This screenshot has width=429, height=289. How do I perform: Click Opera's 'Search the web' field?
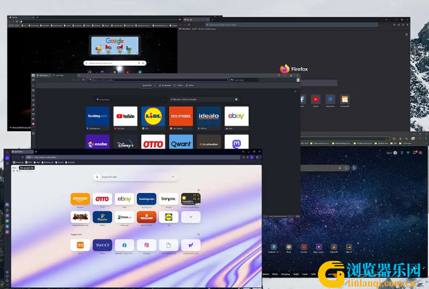[x=136, y=177]
